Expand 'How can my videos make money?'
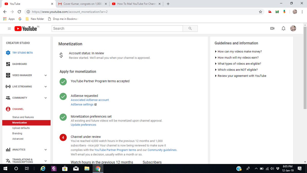Screen dimensions: 307x173 point(238,52)
